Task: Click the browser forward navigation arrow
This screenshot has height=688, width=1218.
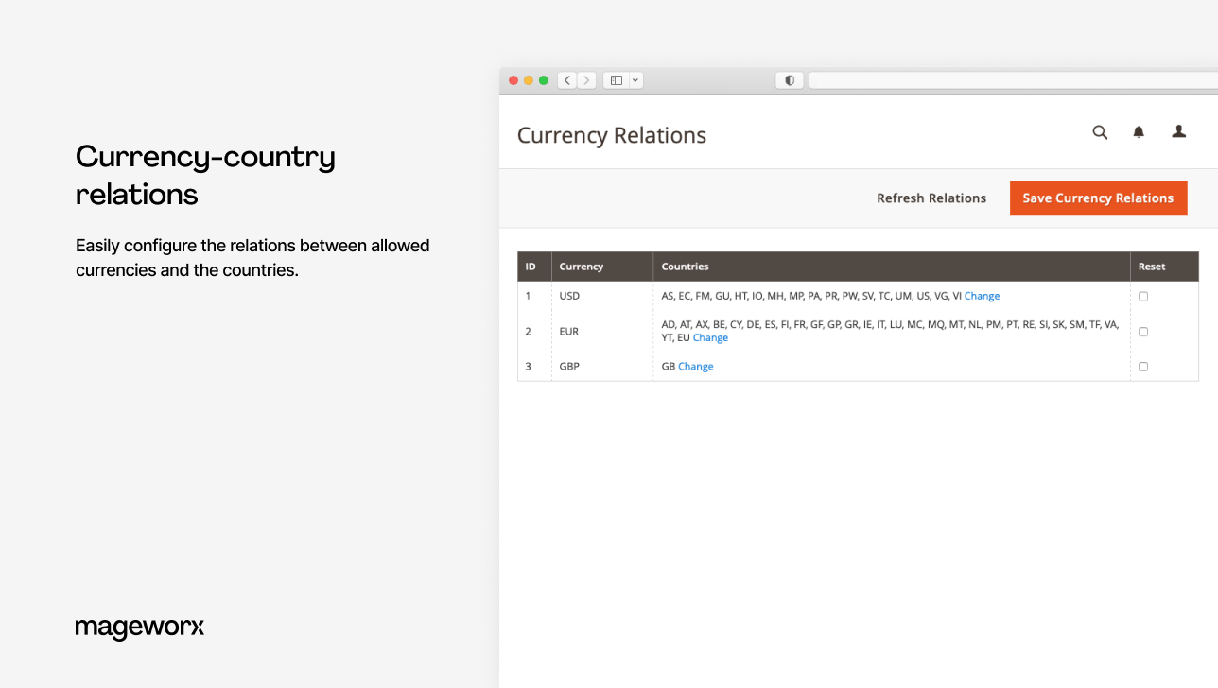Action: [x=586, y=80]
